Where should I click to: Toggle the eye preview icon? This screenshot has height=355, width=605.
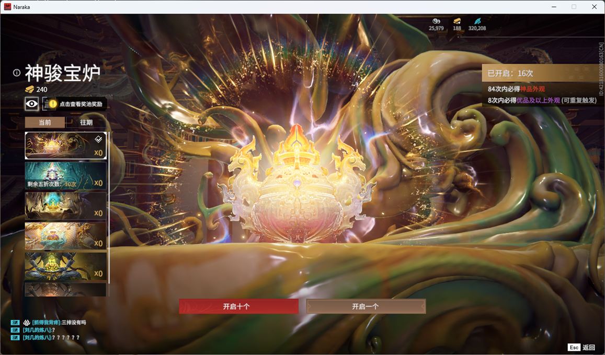(32, 103)
